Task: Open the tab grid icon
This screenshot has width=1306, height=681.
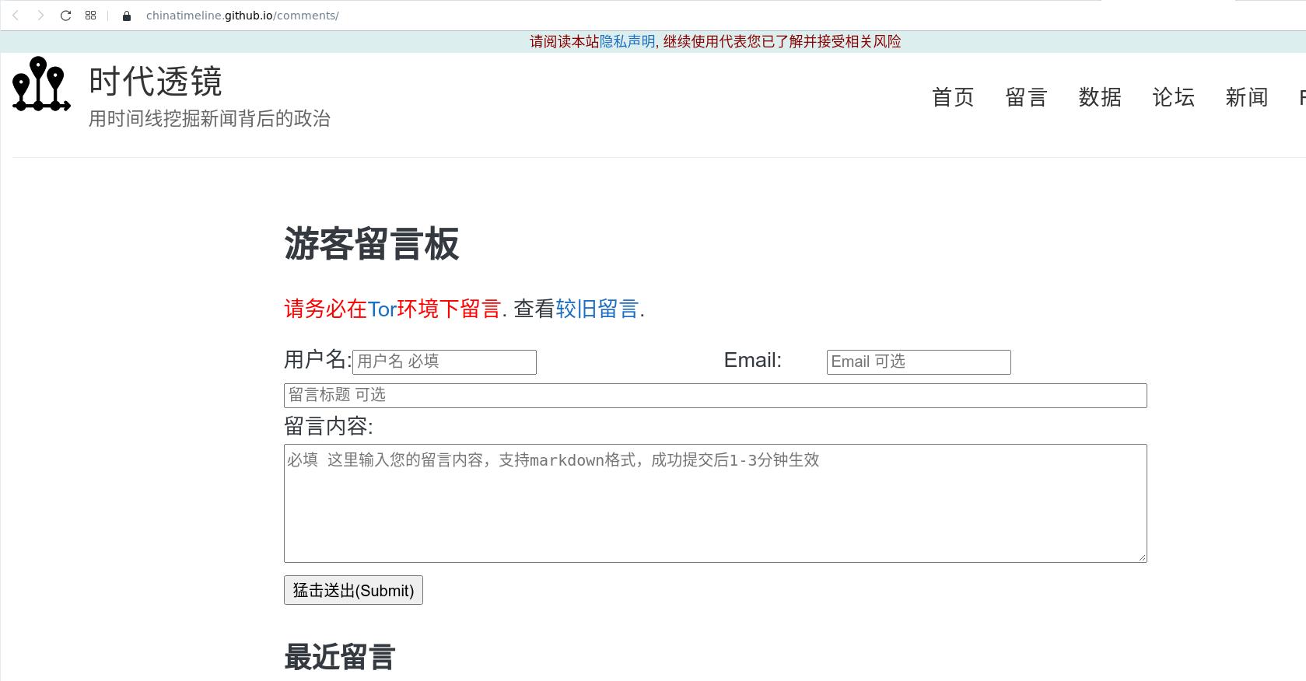Action: 91,16
